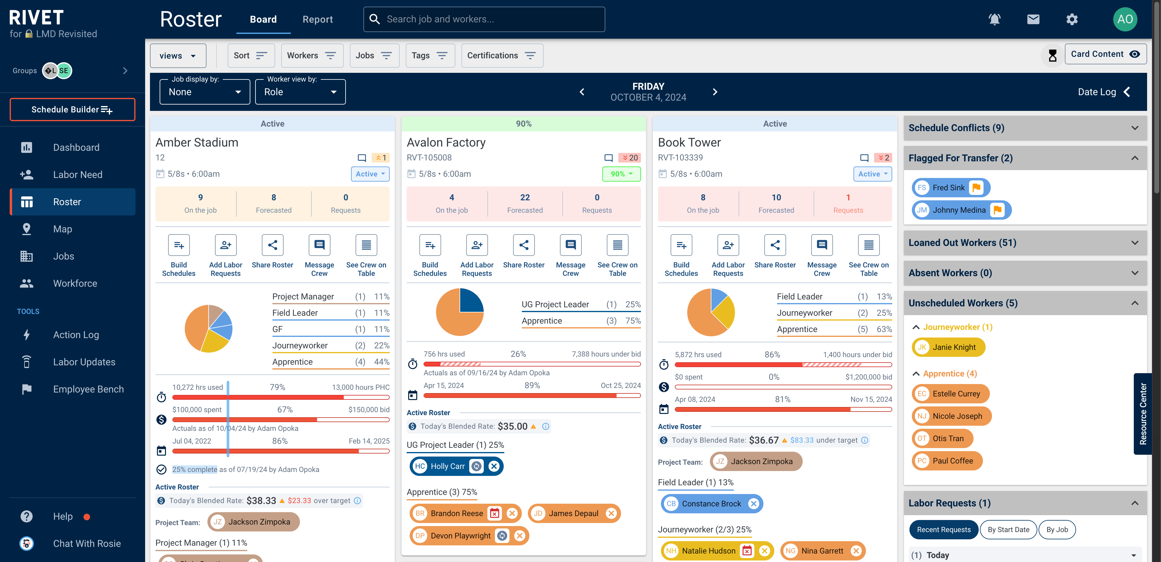
Task: Open Book Tower Active status dropdown
Action: [873, 174]
